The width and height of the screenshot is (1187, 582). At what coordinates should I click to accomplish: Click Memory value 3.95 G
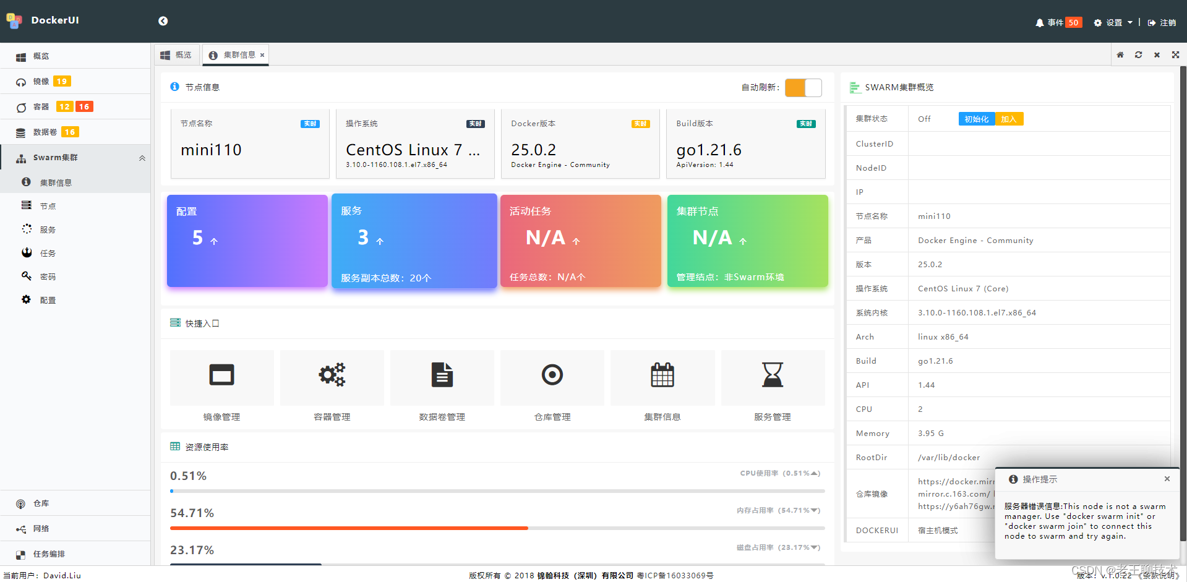[x=931, y=434]
